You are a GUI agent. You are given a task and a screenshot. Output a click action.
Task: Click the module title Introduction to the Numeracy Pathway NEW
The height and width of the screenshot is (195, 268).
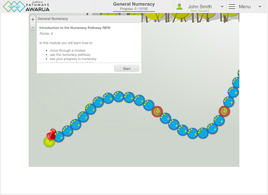[x=75, y=28]
